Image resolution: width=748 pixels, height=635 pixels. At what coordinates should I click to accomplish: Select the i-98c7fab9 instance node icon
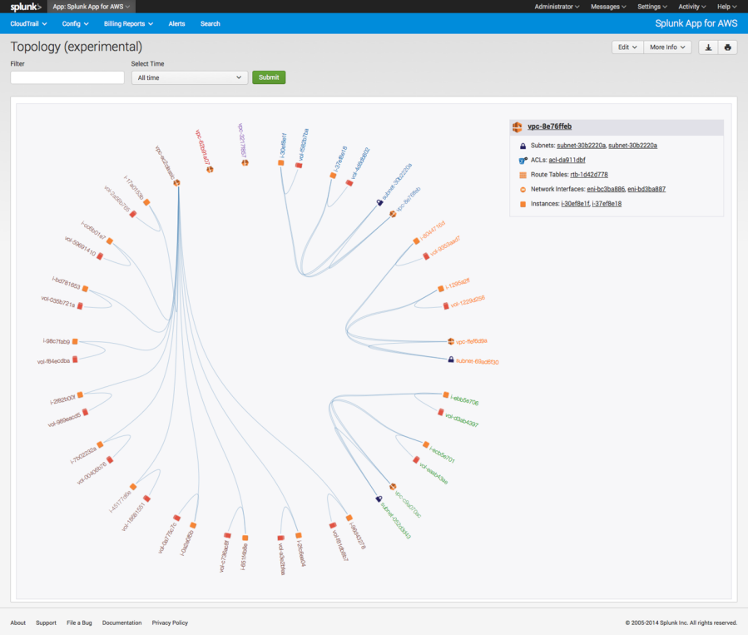point(75,342)
